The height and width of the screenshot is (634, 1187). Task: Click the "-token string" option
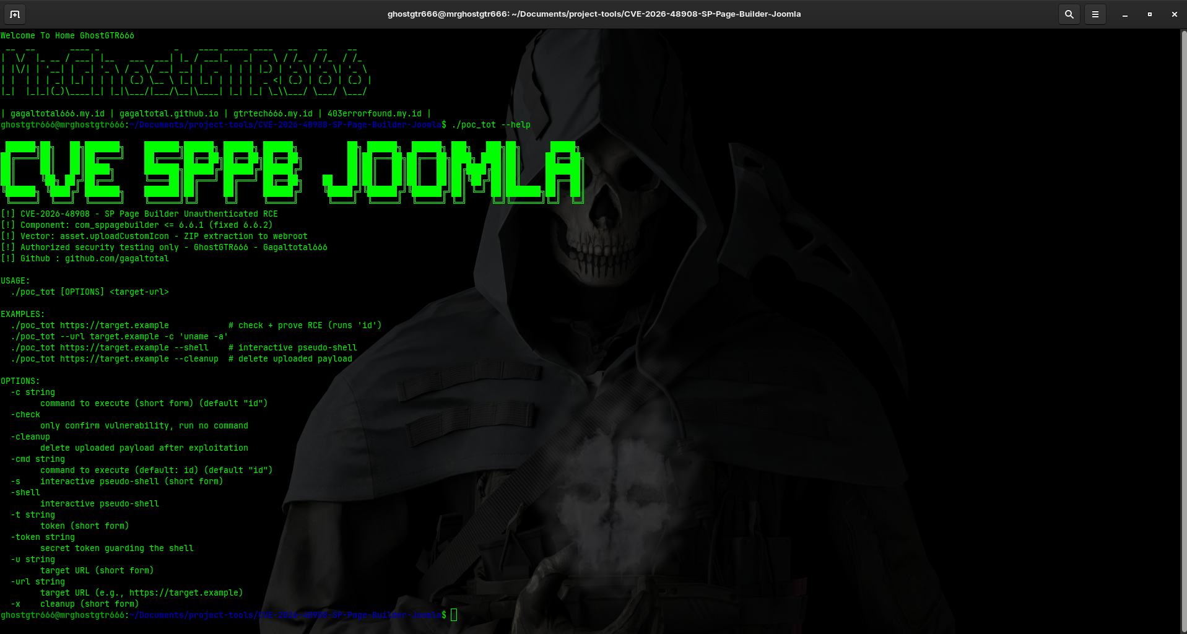pyautogui.click(x=43, y=537)
